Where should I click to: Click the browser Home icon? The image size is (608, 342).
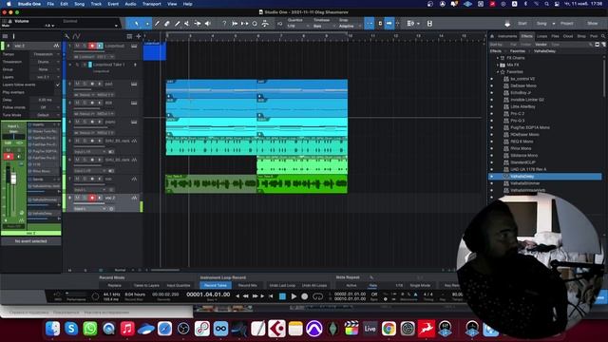coord(492,36)
